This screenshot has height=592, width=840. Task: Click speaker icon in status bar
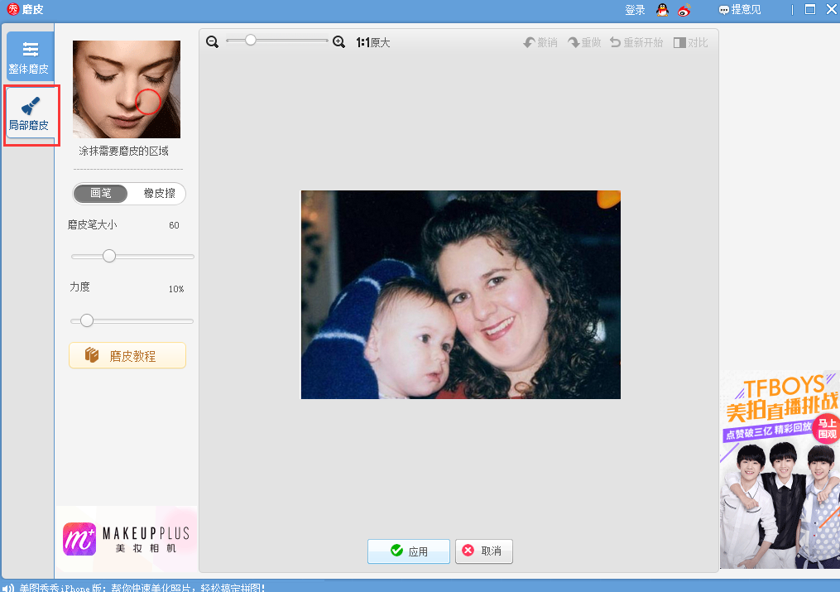click(8, 588)
